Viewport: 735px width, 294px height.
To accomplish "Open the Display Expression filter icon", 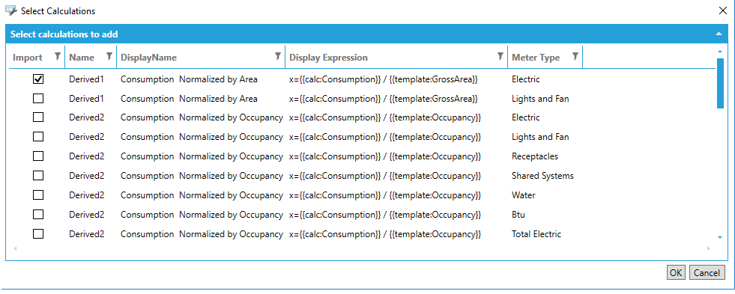I will coord(500,57).
